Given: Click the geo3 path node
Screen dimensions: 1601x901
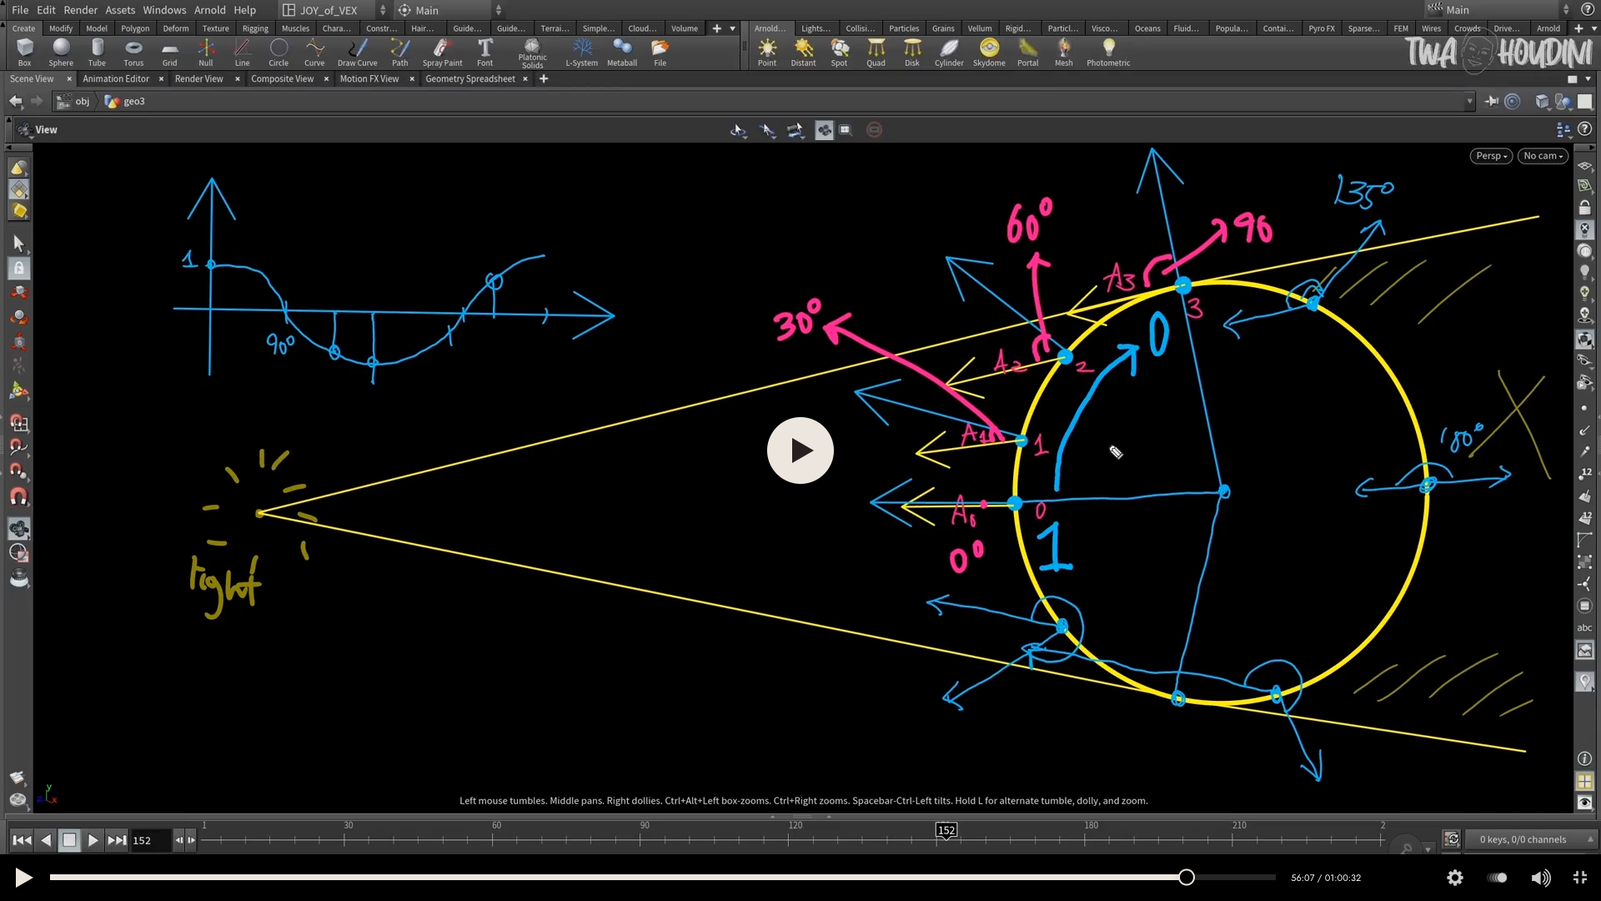Looking at the screenshot, I should 133,101.
